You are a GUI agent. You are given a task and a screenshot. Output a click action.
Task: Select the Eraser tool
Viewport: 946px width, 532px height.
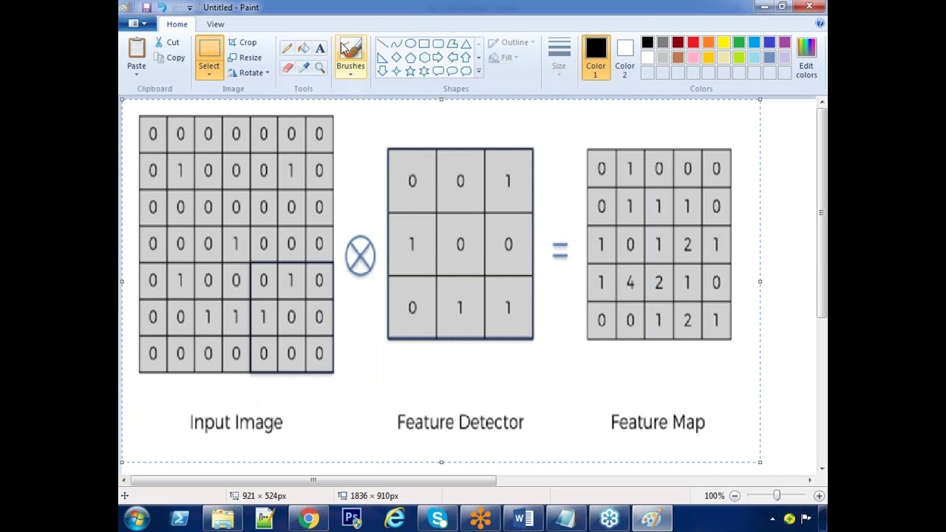click(x=287, y=67)
